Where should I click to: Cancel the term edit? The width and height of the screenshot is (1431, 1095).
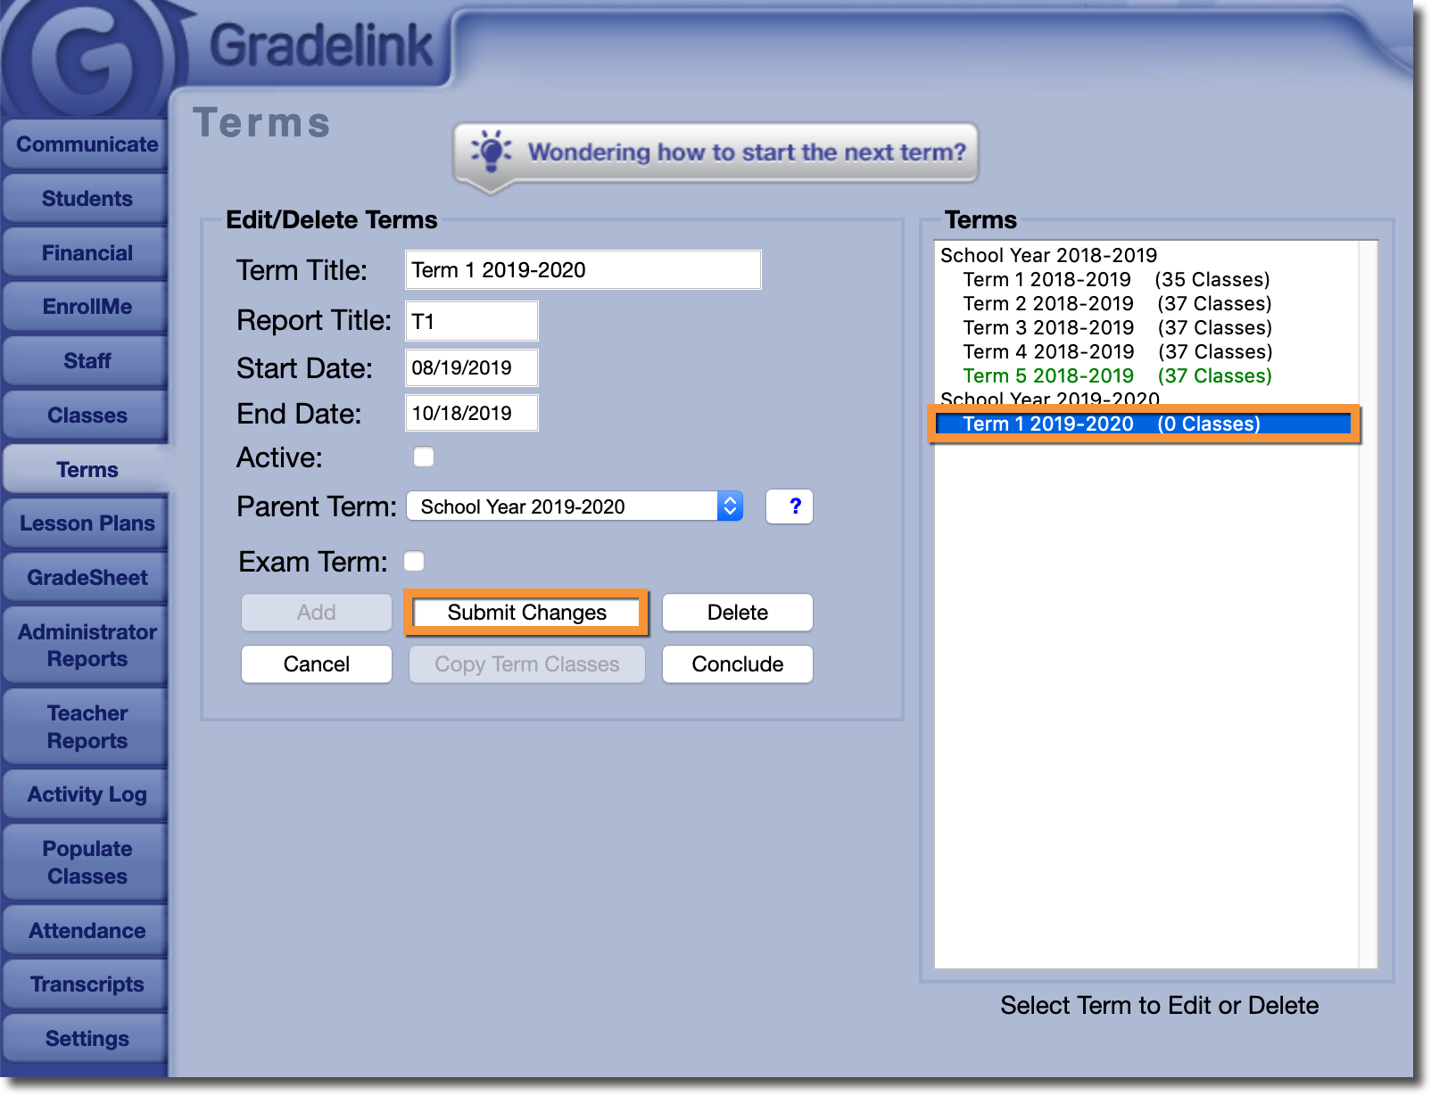316,664
